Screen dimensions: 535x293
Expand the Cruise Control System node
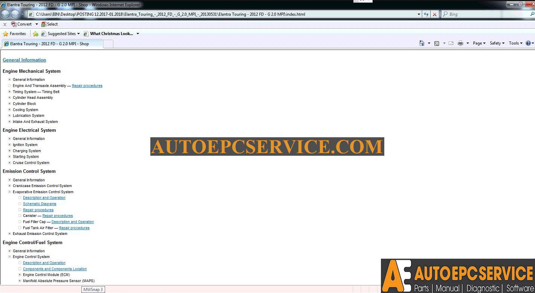click(x=10, y=163)
